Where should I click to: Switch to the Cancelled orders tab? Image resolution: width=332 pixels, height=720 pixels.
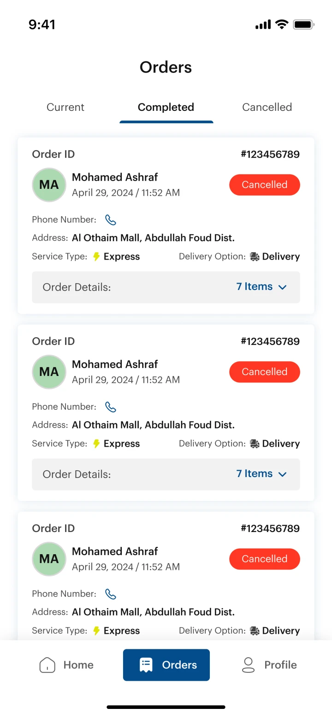point(267,107)
